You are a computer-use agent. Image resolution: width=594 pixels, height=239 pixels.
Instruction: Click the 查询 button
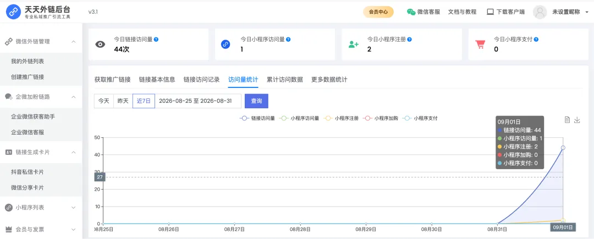[x=256, y=101]
